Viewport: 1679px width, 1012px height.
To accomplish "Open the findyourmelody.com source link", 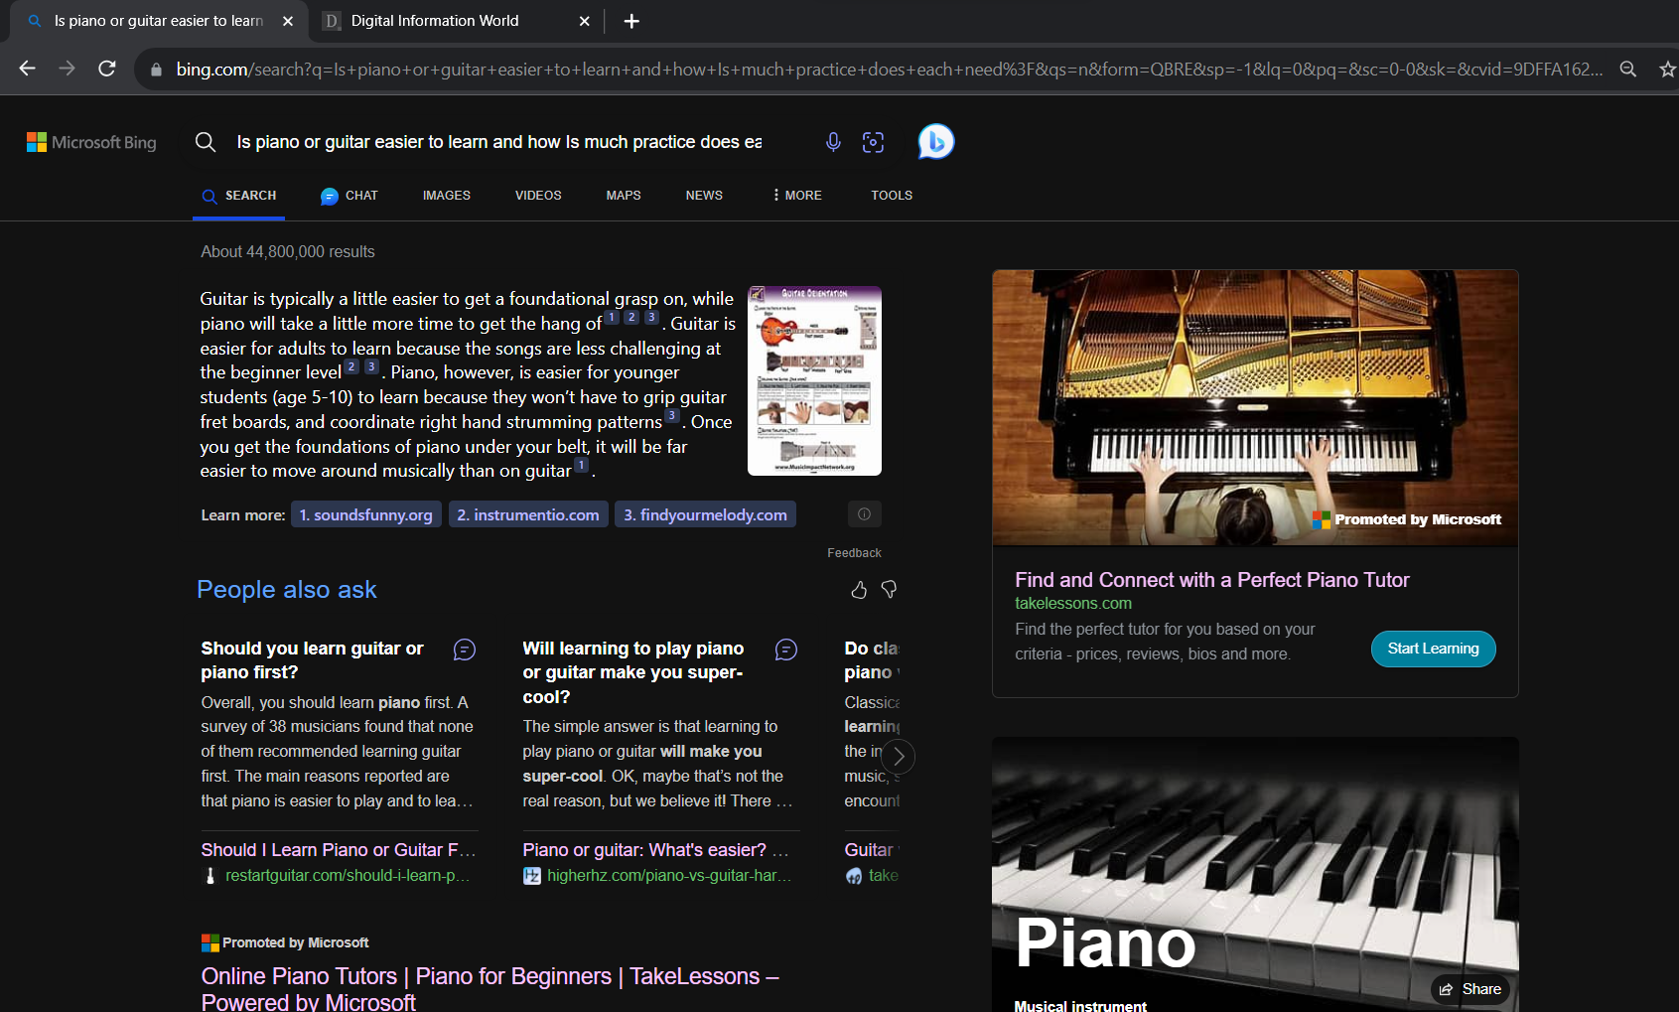I will pos(705,514).
